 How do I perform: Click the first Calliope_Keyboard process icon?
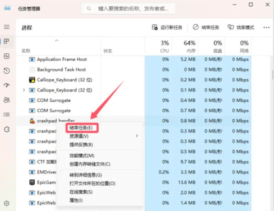[x=32, y=80]
